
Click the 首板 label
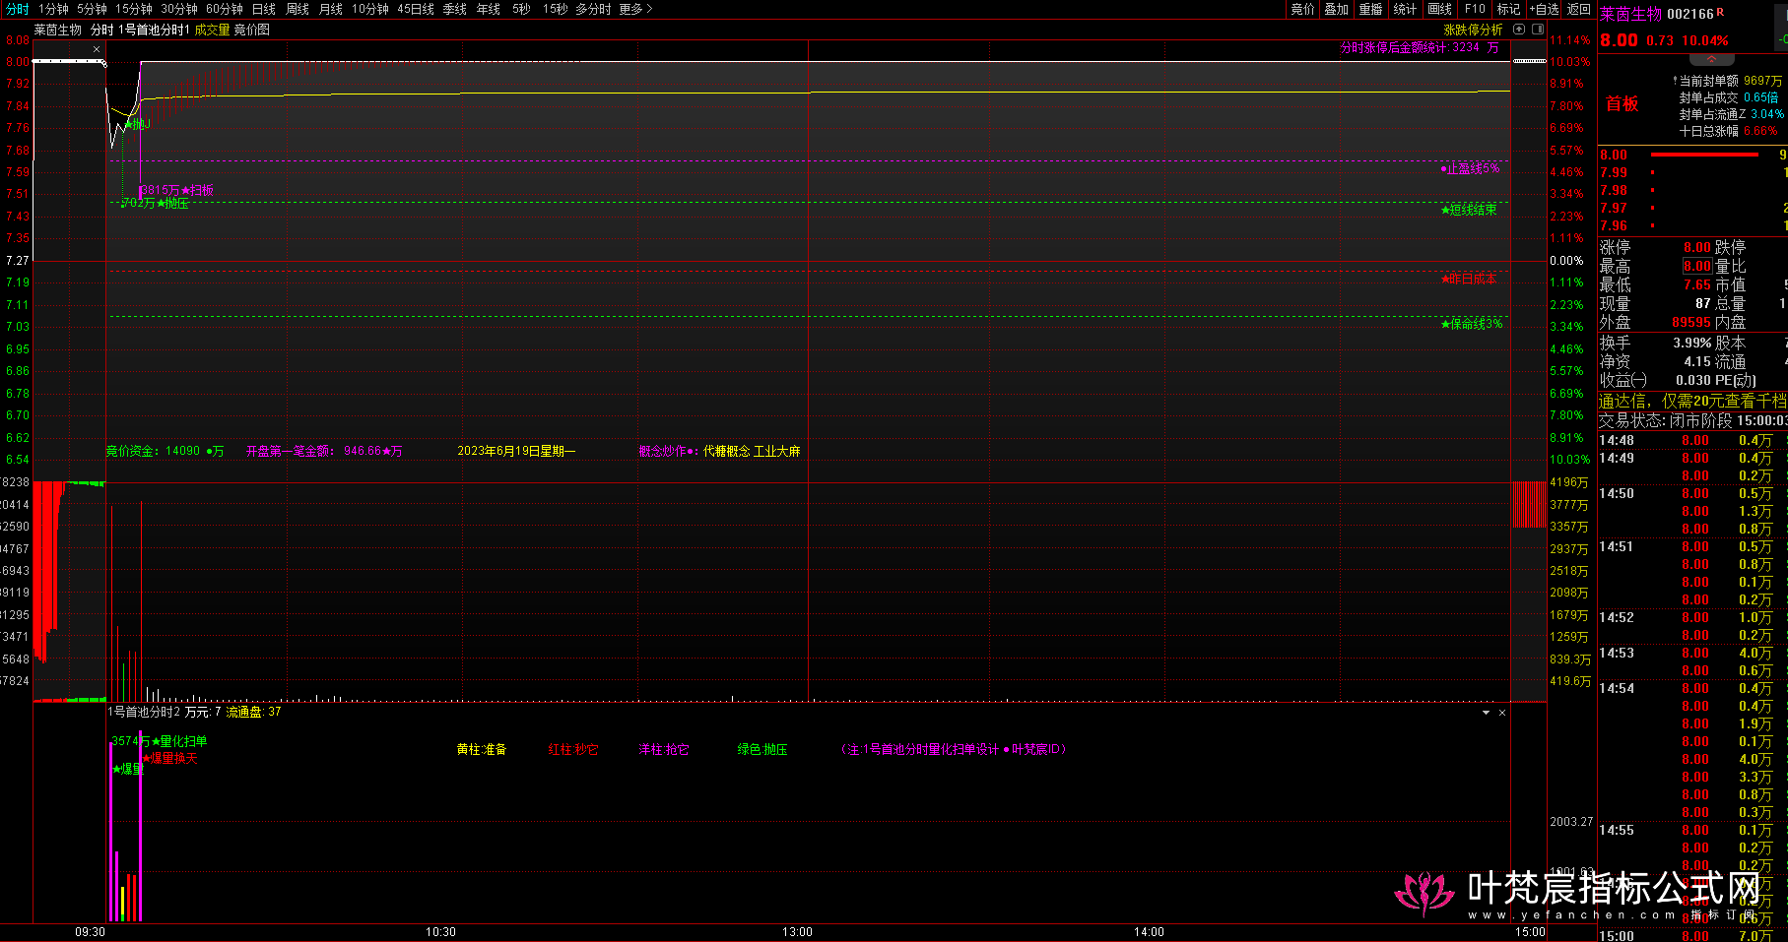[1622, 104]
